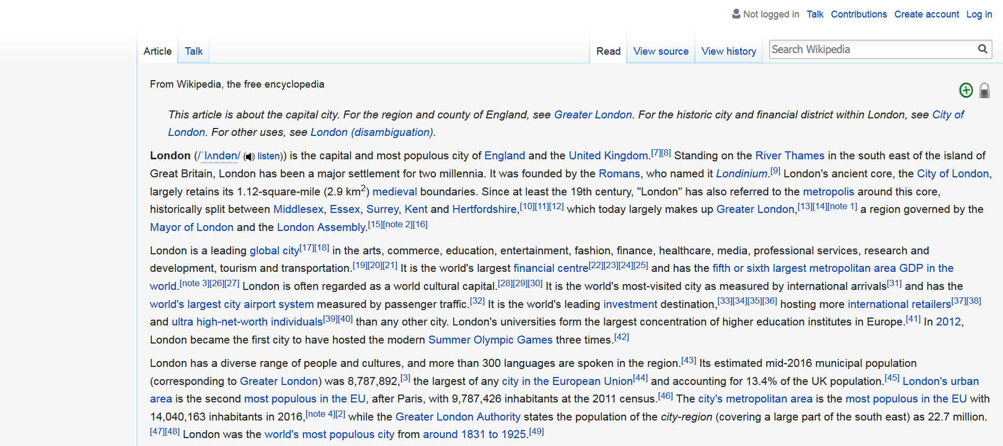Viewport: 1003px width, 446px height.
Task: Click citation [41] after institutes in Europe
Action: [913, 319]
